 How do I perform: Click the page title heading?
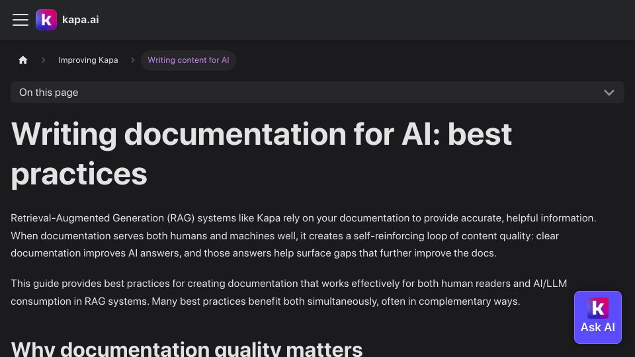261,154
